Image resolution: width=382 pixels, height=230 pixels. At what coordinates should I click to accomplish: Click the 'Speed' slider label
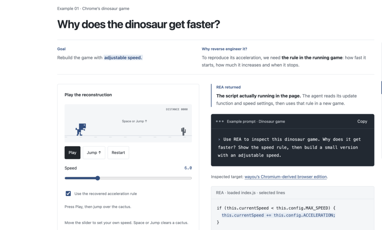pos(71,168)
